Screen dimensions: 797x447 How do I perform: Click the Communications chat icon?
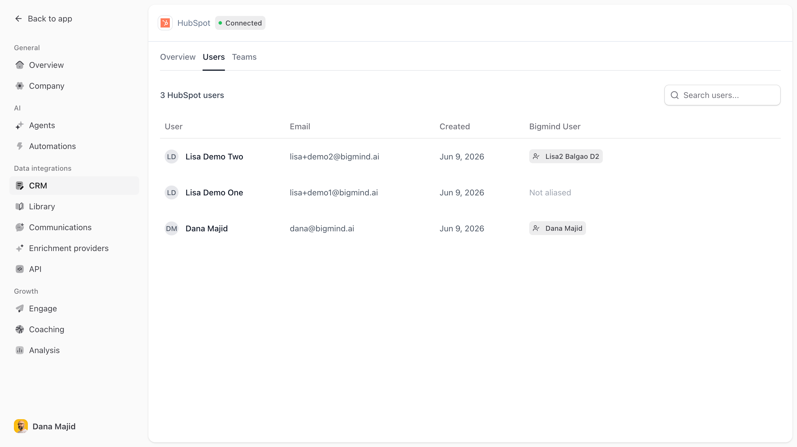click(20, 227)
